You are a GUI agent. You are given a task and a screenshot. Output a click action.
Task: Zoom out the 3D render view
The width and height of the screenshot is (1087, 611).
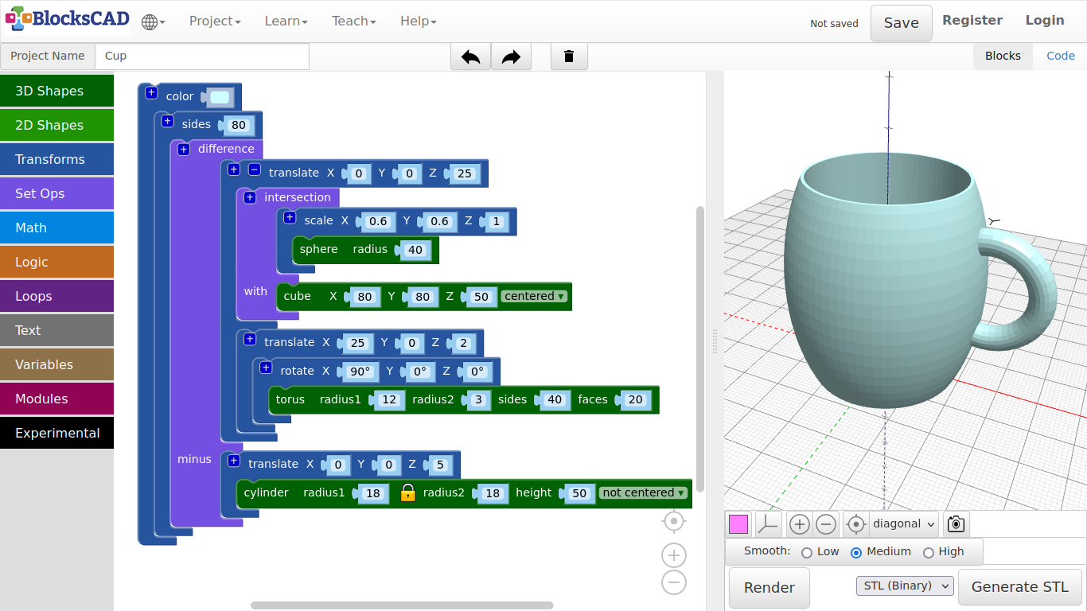pos(826,524)
